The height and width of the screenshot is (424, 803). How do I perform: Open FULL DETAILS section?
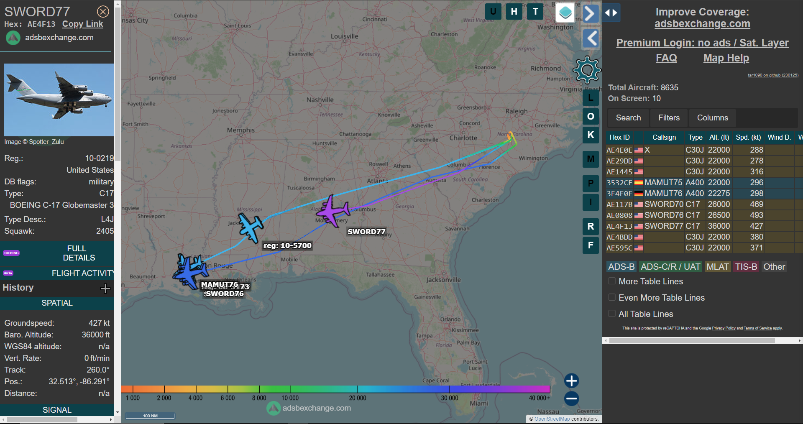tap(57, 253)
